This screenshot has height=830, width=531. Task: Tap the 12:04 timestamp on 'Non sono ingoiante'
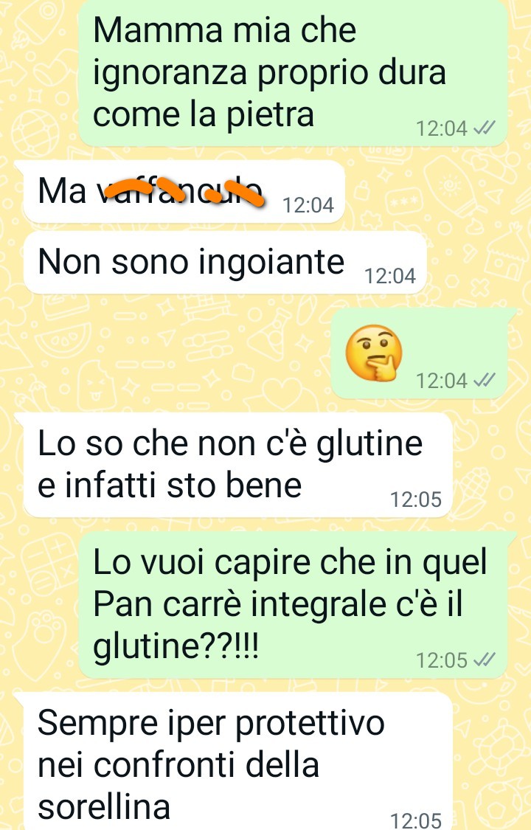click(390, 276)
